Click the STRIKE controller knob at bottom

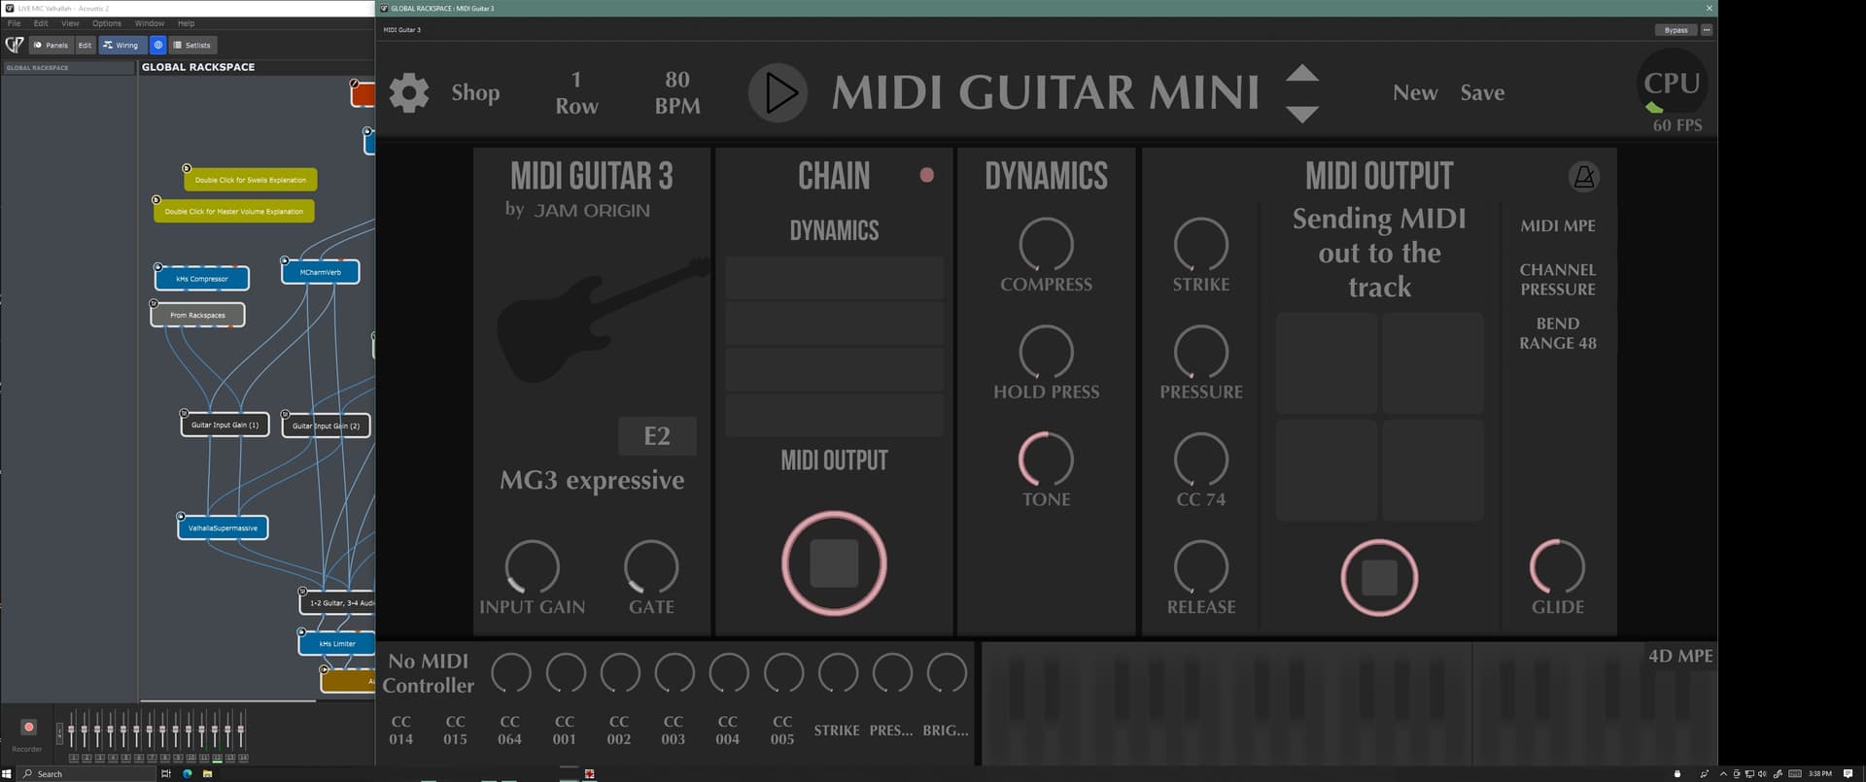coord(838,673)
